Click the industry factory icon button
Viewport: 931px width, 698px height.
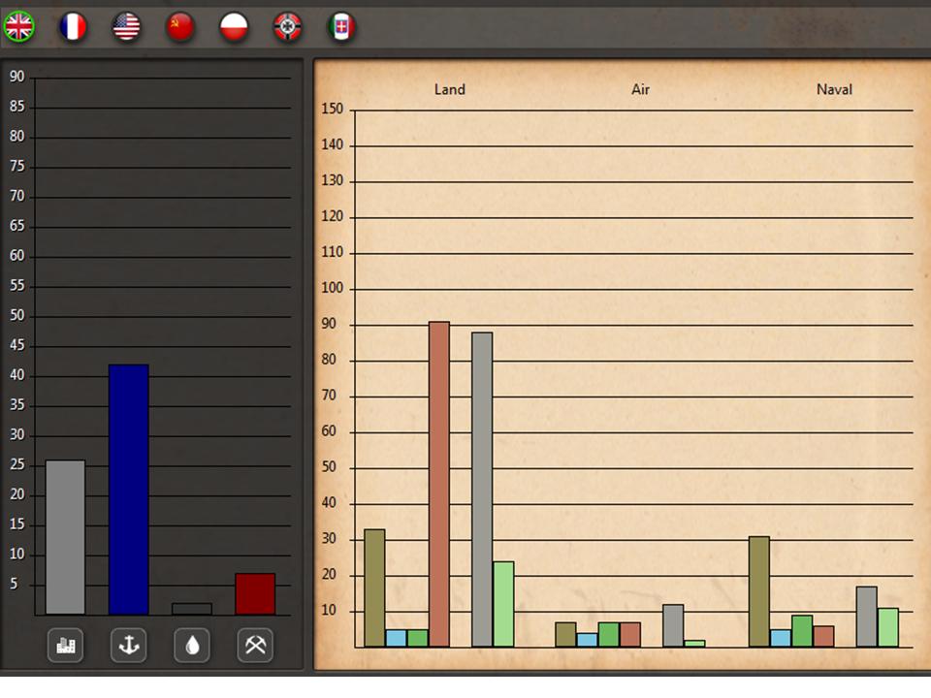point(65,646)
